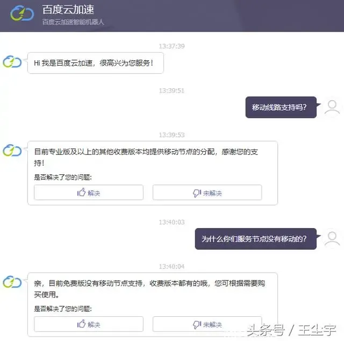This screenshot has width=344, height=341.
Task: Click the user message 移动线路支持吗?
Action: click(x=281, y=107)
